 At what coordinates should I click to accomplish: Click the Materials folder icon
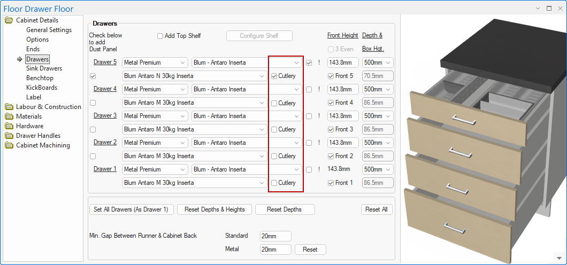tap(9, 116)
